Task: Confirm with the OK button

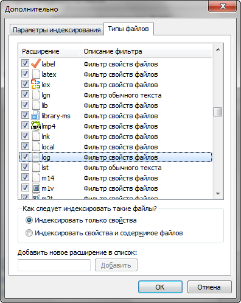Action: [x=160, y=287]
